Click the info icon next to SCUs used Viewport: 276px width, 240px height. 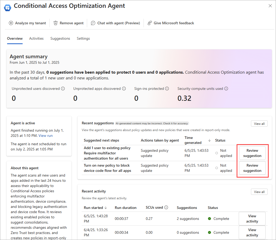coord(166,207)
